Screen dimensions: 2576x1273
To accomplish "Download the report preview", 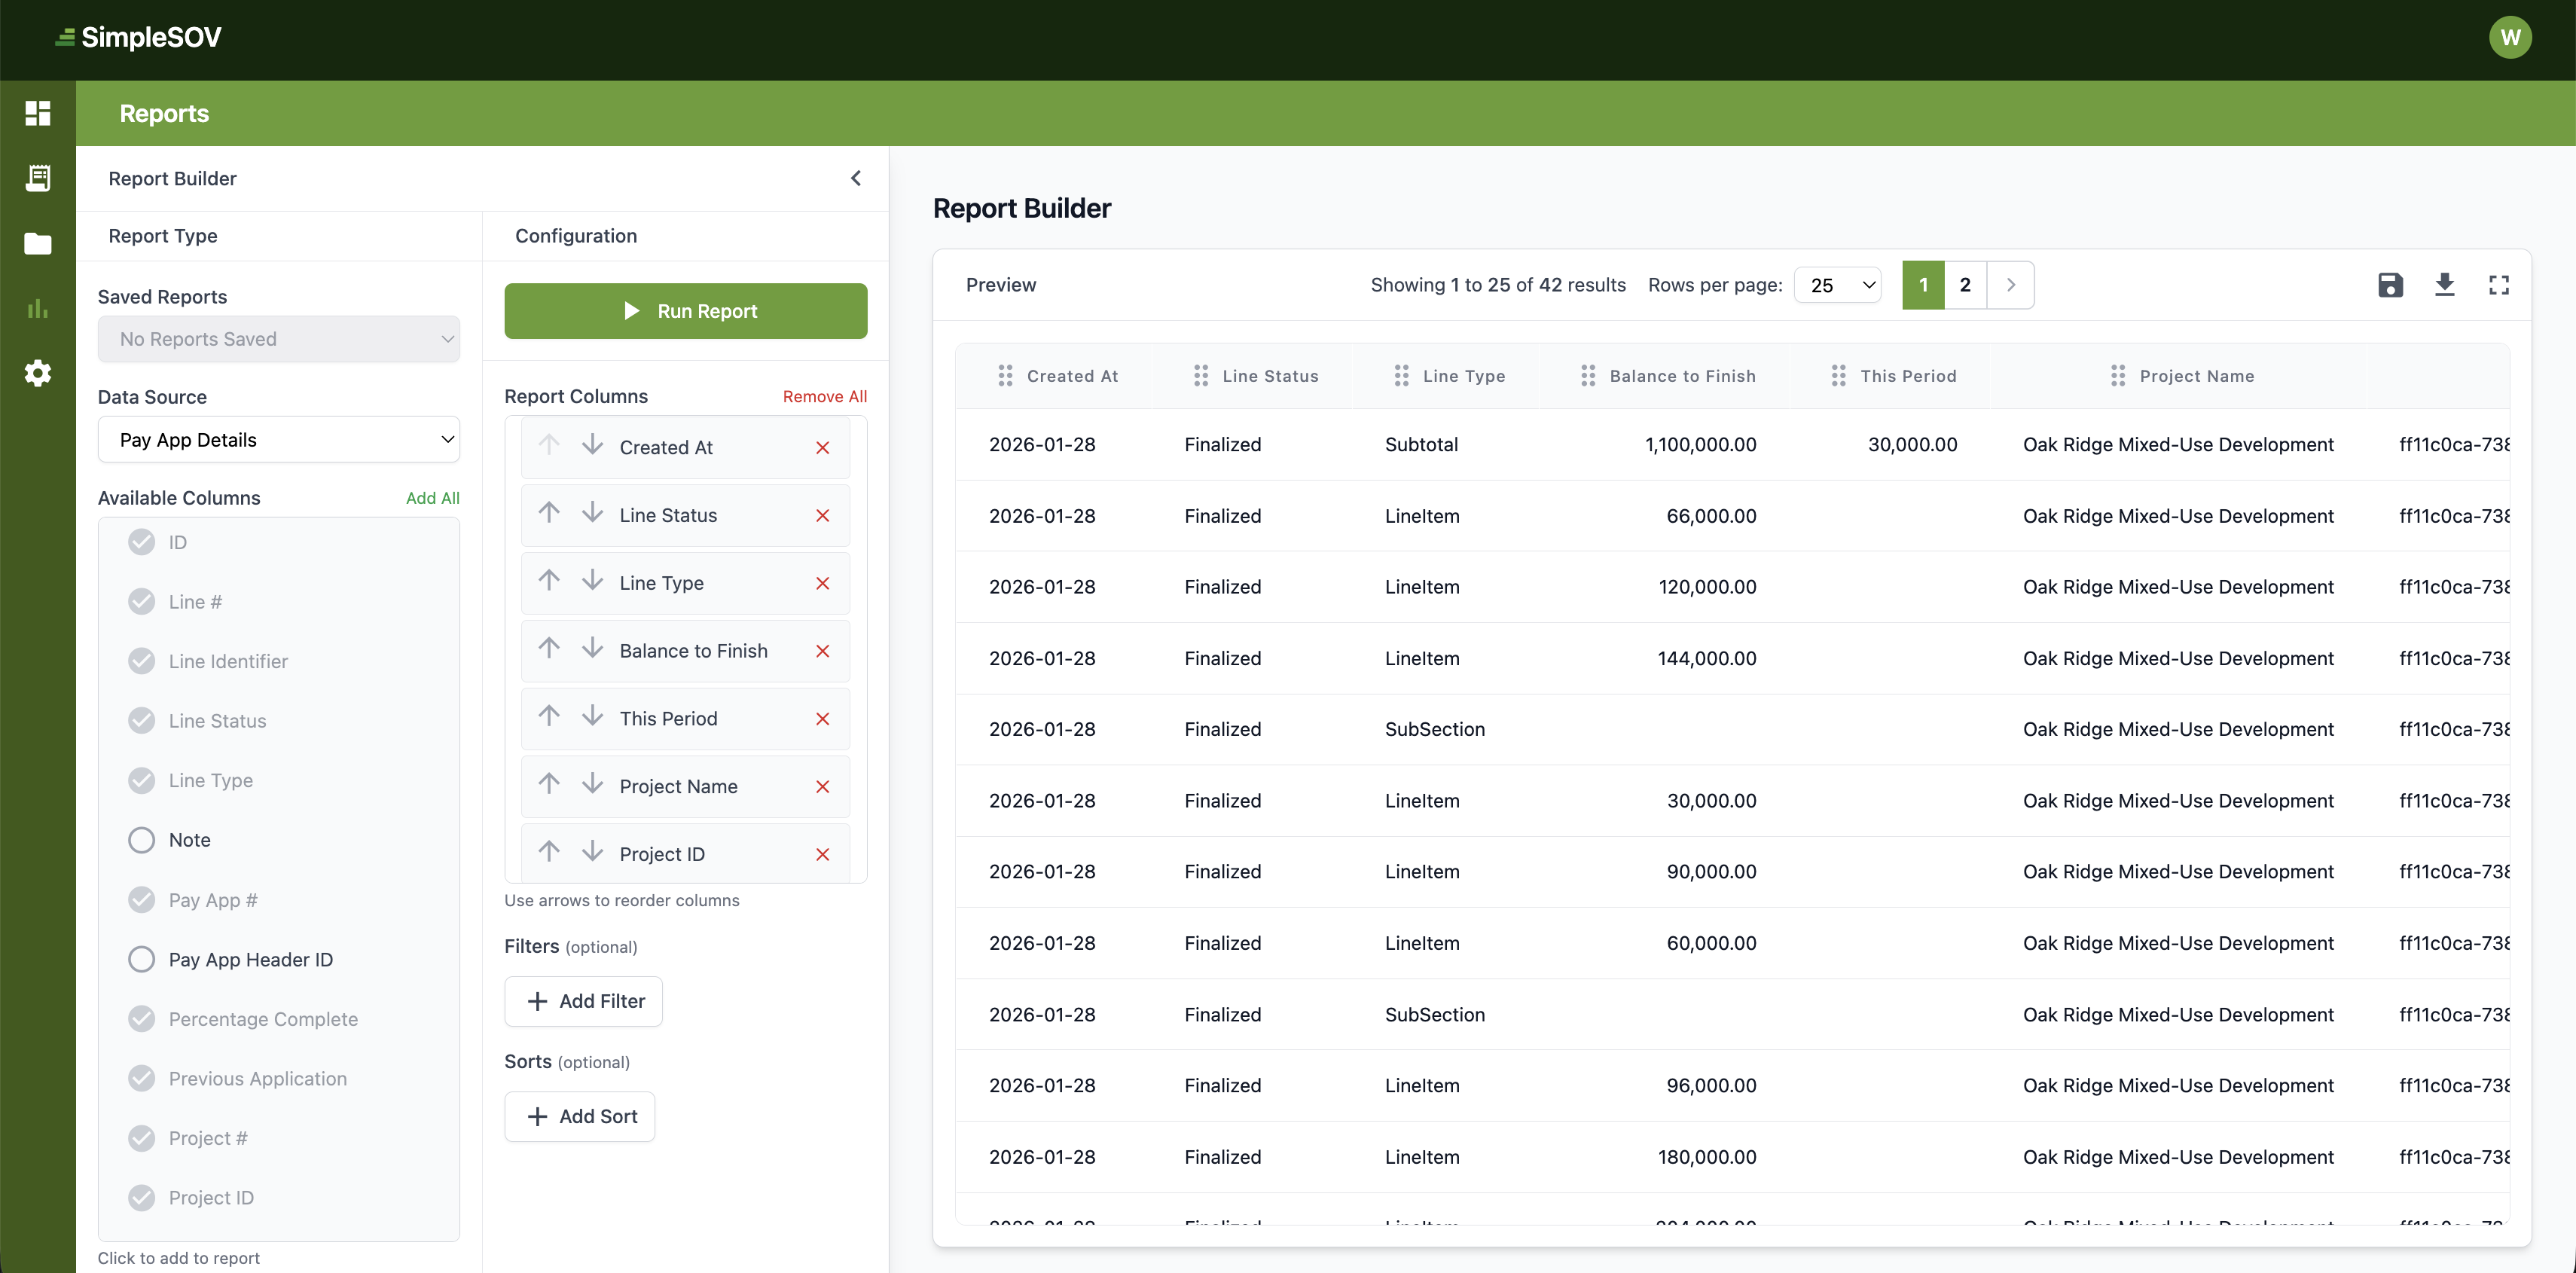I will click(x=2444, y=285).
